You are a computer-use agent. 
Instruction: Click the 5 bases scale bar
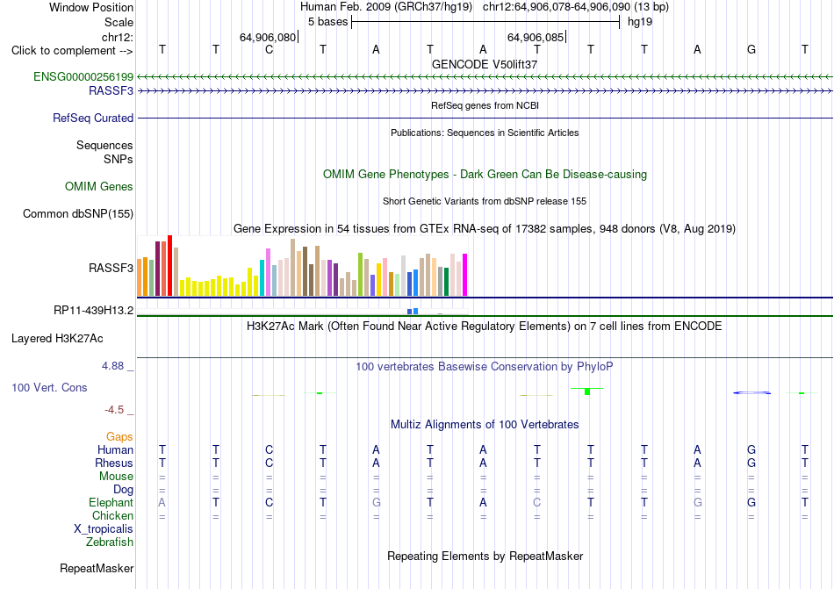[x=485, y=22]
